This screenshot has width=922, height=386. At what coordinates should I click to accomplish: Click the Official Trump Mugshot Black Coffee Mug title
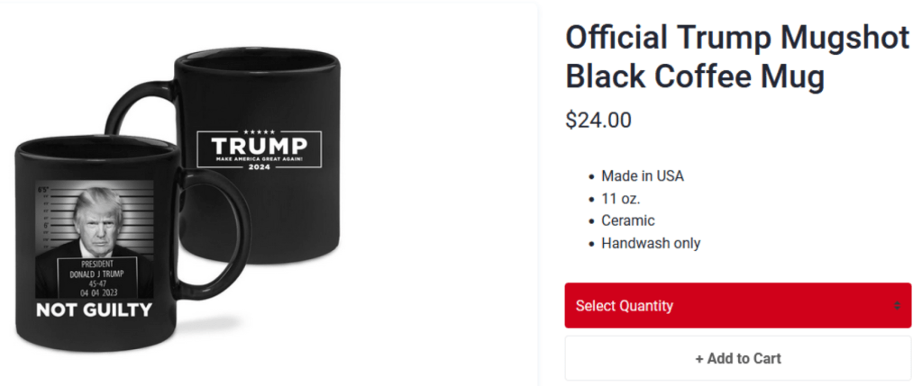(x=737, y=57)
